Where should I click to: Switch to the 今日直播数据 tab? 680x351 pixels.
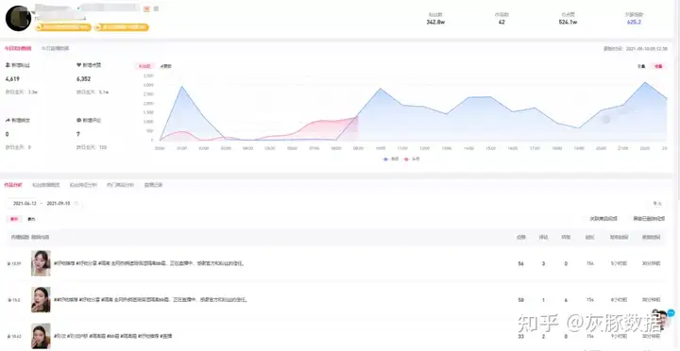click(x=55, y=48)
